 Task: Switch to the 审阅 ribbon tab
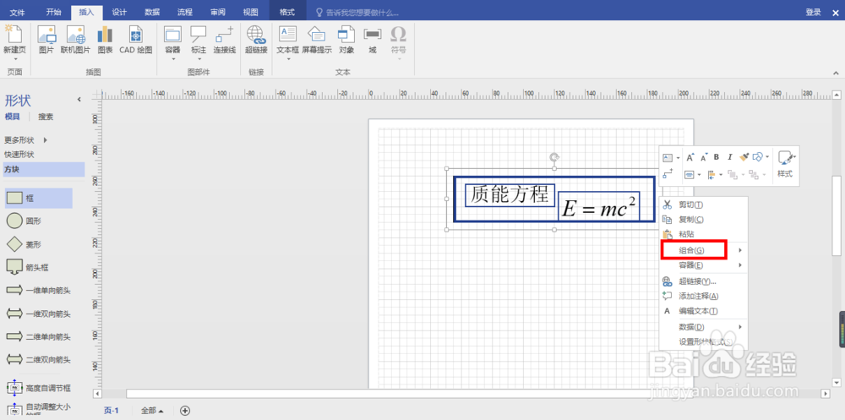(218, 12)
